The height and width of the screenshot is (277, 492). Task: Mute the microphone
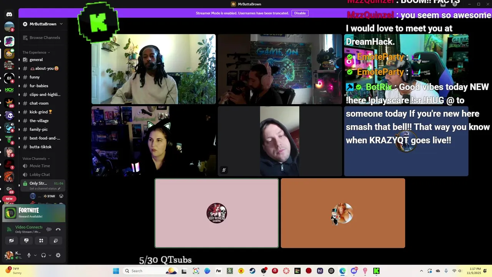pyautogui.click(x=29, y=255)
